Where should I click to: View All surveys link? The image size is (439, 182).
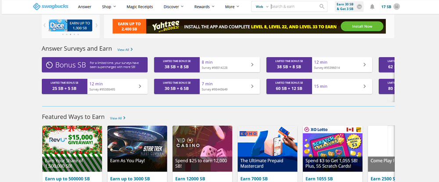coord(125,50)
